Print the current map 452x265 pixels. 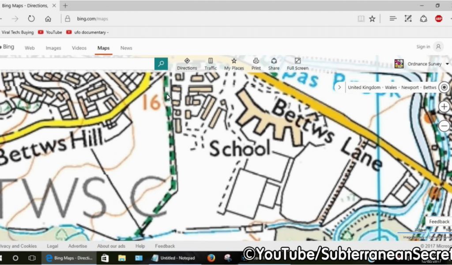pyautogui.click(x=256, y=64)
